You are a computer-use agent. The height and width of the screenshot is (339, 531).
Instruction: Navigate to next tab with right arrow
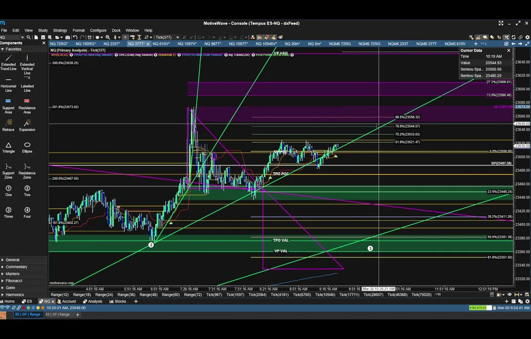point(520,44)
